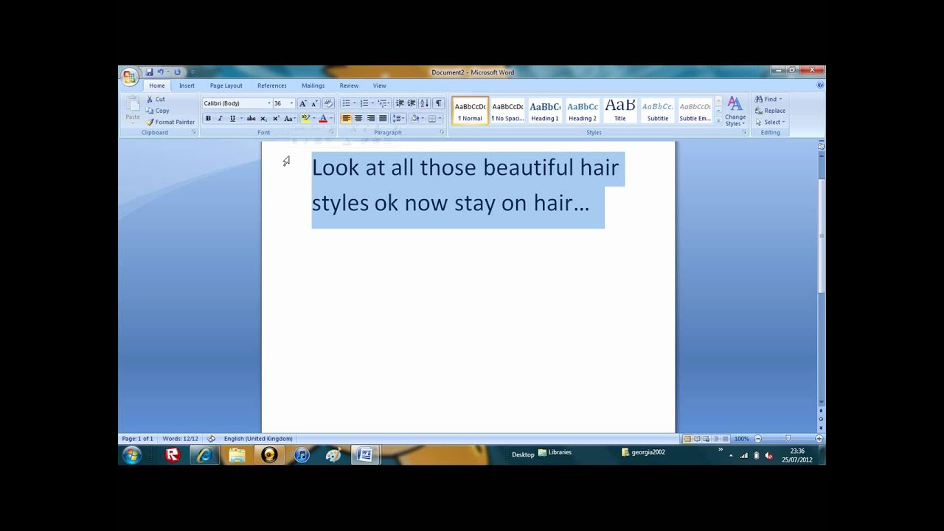Viewport: 944px width, 531px height.
Task: Apply the Heading 1 style
Action: coord(545,111)
